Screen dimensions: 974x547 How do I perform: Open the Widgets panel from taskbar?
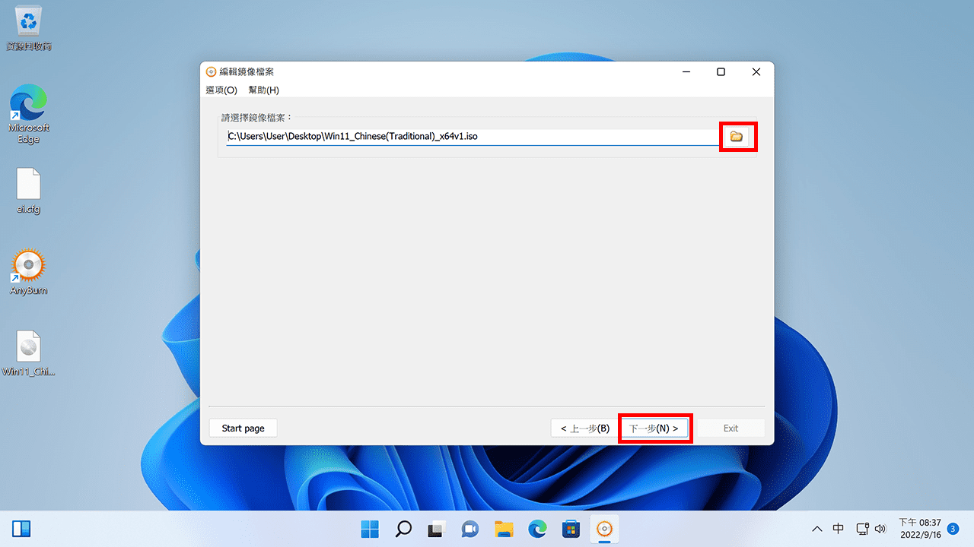coord(21,529)
